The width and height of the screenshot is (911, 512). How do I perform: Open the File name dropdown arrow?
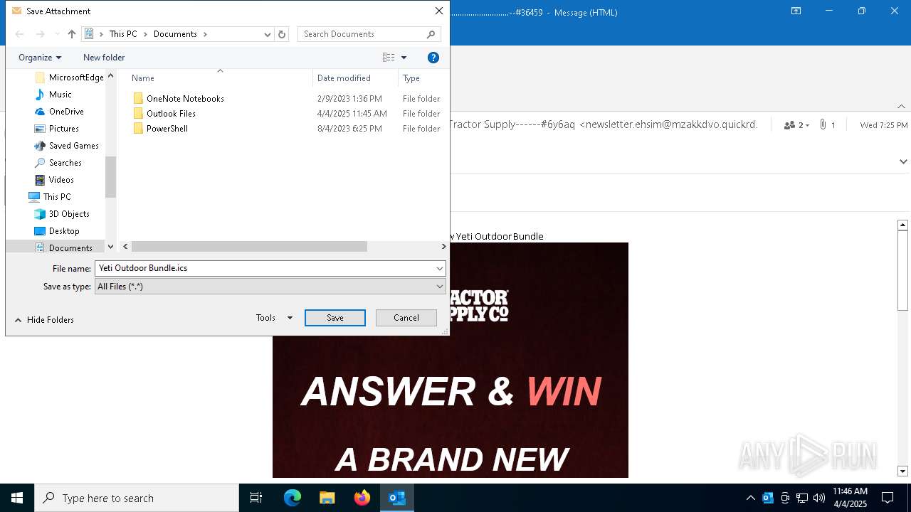[x=440, y=268]
